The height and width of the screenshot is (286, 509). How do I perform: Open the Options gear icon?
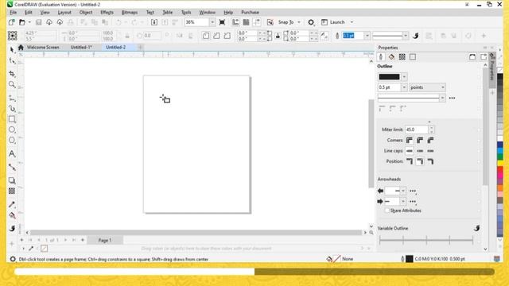click(x=311, y=22)
